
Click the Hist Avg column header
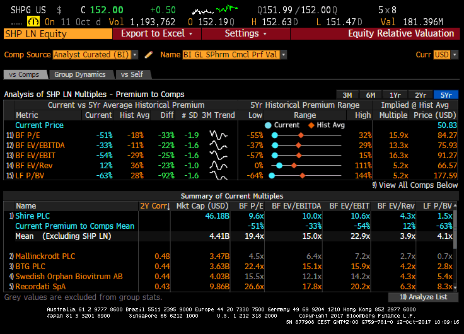click(x=135, y=115)
